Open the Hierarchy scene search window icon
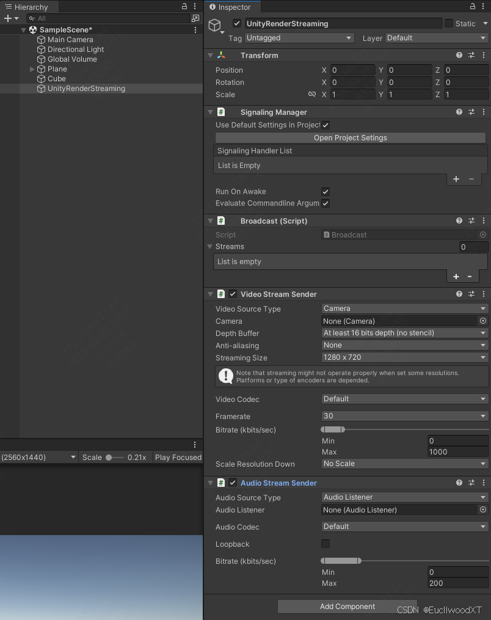Viewport: 491px width, 620px height. [195, 18]
